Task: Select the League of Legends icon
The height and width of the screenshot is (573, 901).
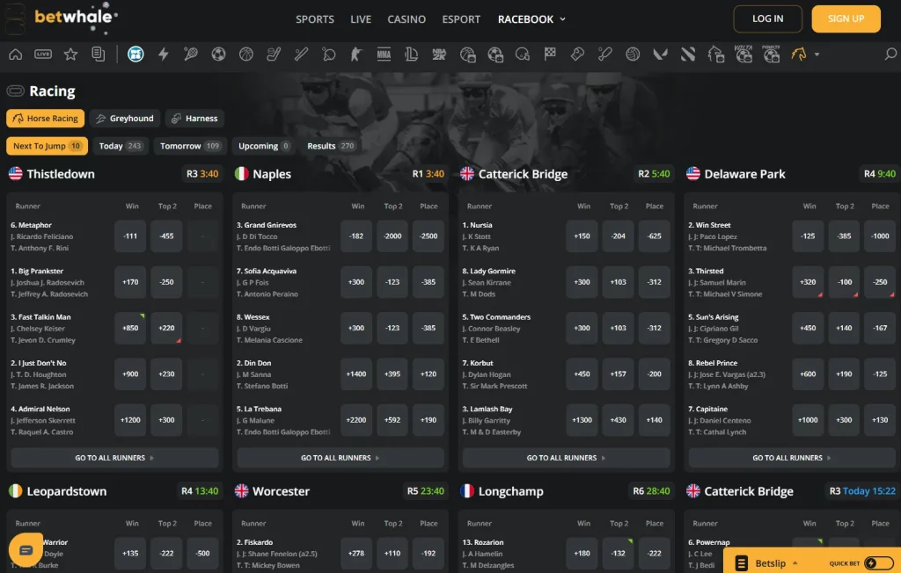Action: (x=412, y=54)
